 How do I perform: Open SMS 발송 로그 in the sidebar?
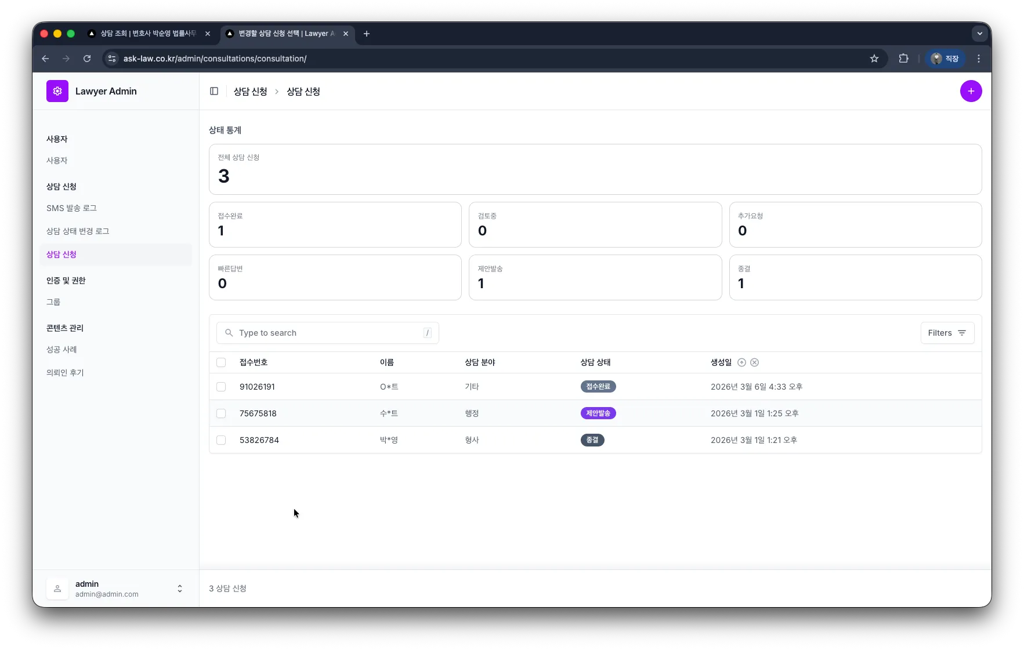tap(71, 208)
